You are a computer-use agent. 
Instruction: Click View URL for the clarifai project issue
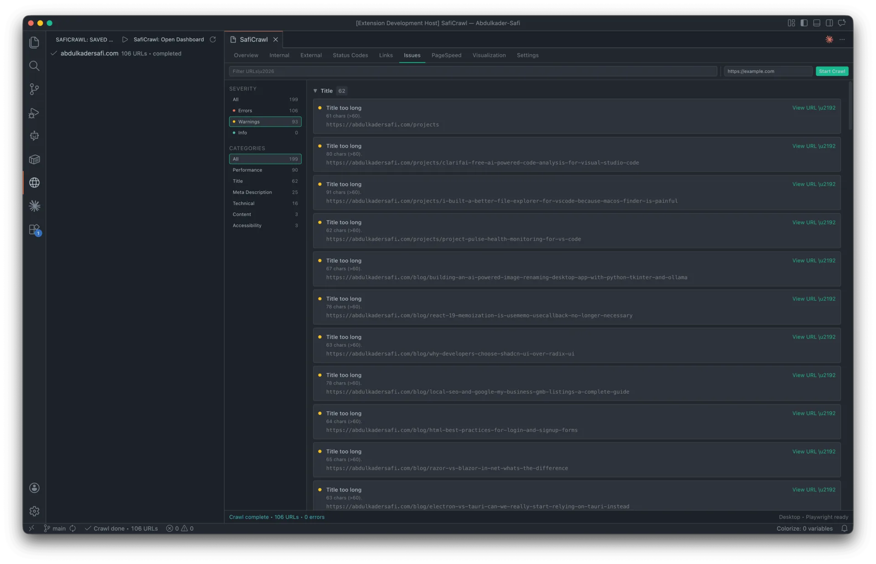tap(813, 146)
